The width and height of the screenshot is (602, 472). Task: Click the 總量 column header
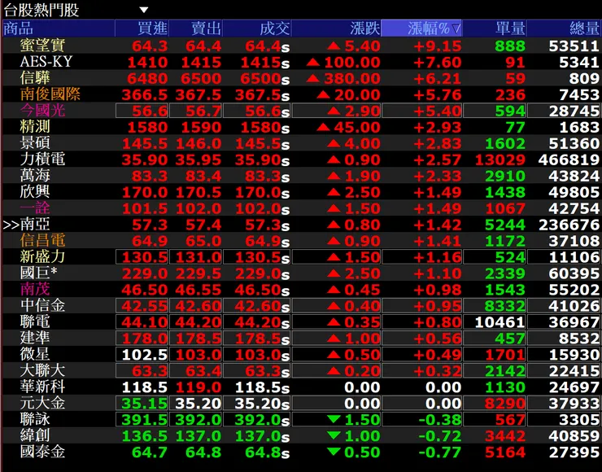click(564, 28)
